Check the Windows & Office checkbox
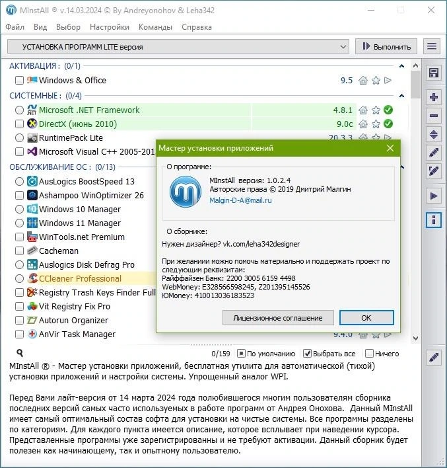 tap(19, 80)
